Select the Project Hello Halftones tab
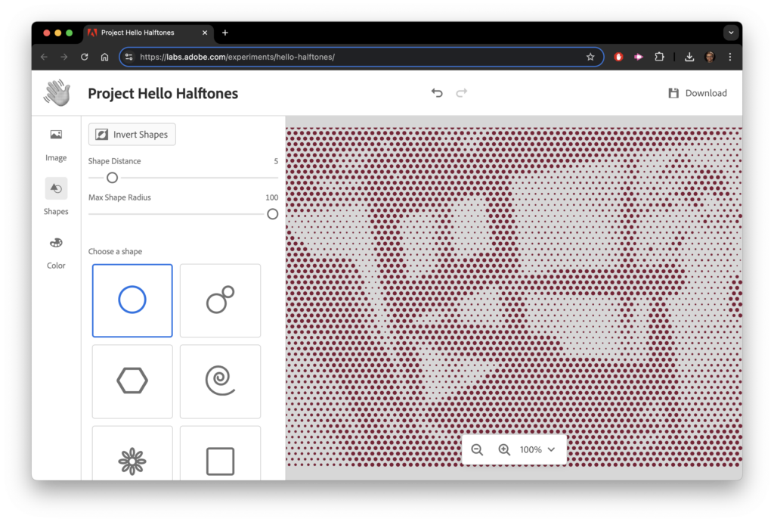This screenshot has width=774, height=522. click(x=148, y=33)
